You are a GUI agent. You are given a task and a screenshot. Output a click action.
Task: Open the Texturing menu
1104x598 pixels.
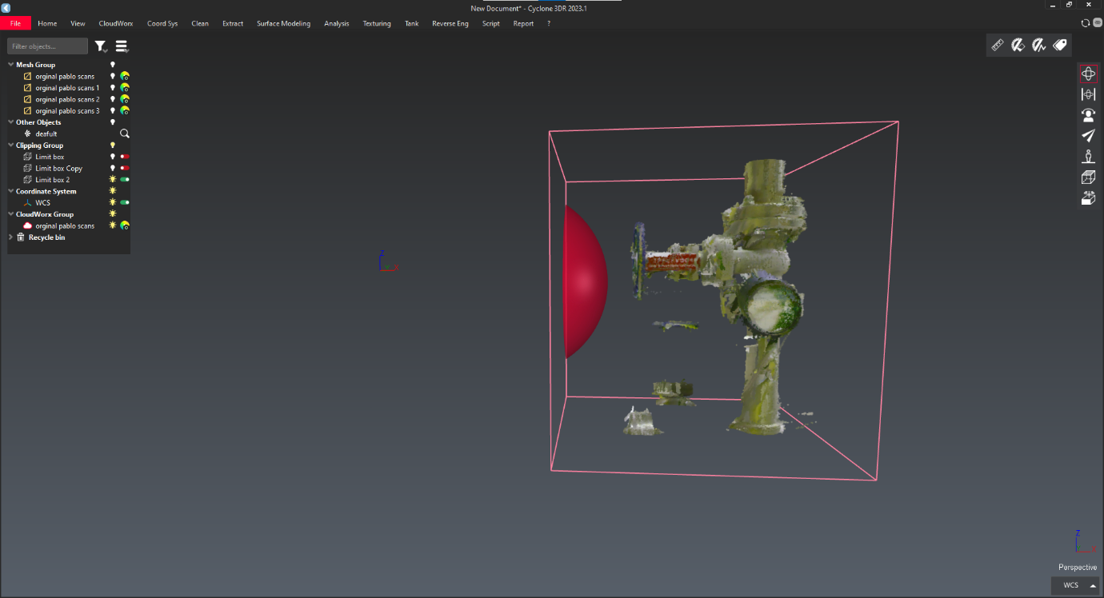(377, 23)
